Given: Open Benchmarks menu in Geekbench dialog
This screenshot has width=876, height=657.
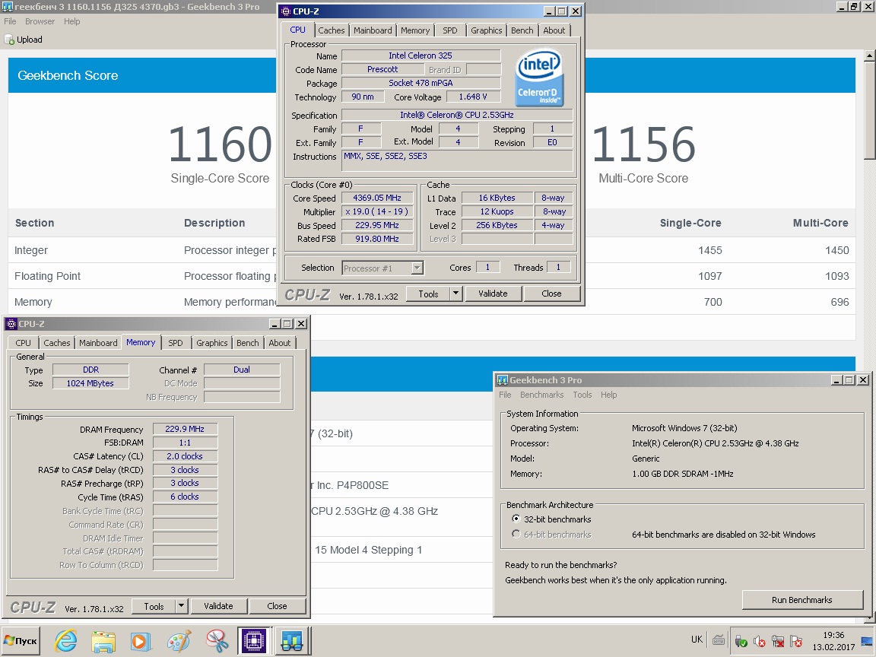Looking at the screenshot, I should coord(541,395).
